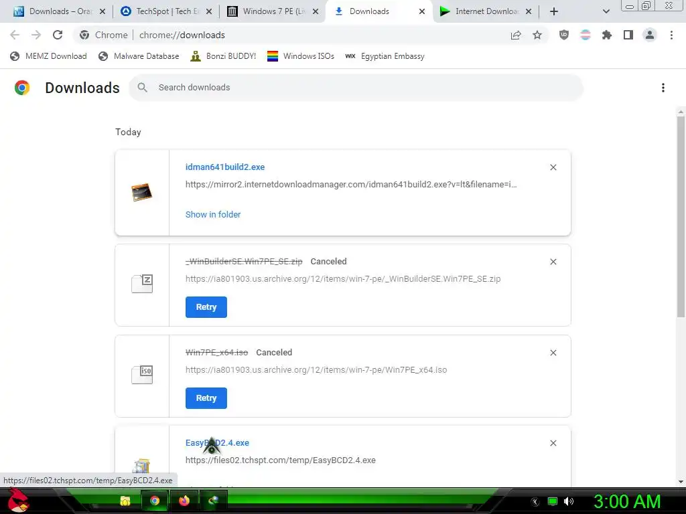The image size is (686, 514).
Task: Open the striped flag extension icon
Action: point(586,35)
